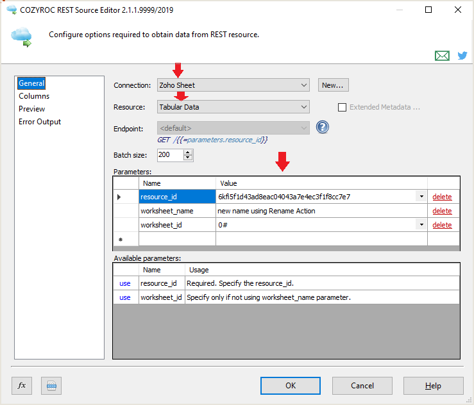This screenshot has height=405, width=474.
Task: Click 'Required. Specify the resource_id.' usage text
Action: coord(240,283)
